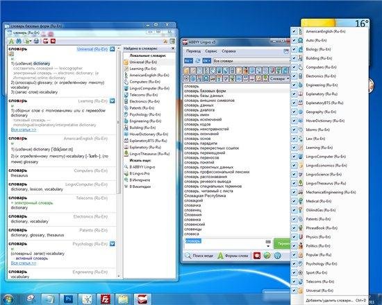The height and width of the screenshot is (305, 382).
Task: Click the LingvoThesaurus tree icon in found list
Action: (126, 153)
